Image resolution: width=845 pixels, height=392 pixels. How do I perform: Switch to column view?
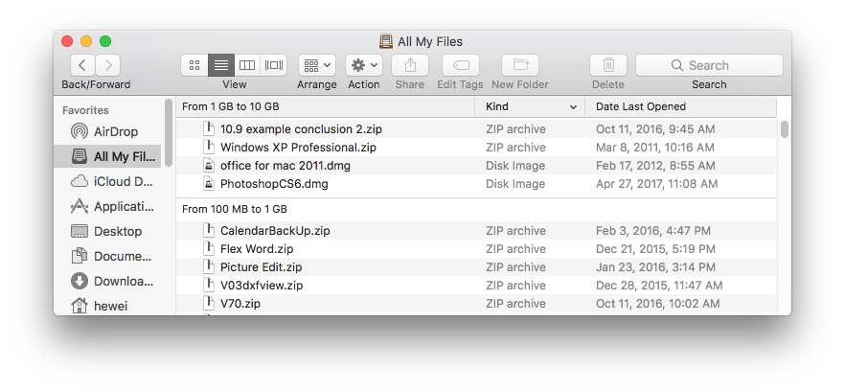[x=247, y=65]
